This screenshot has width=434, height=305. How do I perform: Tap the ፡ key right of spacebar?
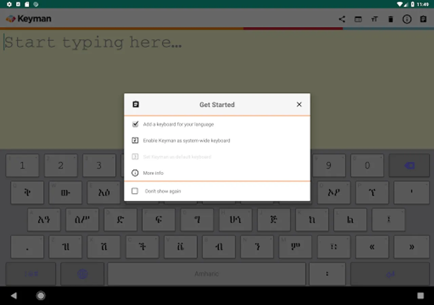click(327, 274)
